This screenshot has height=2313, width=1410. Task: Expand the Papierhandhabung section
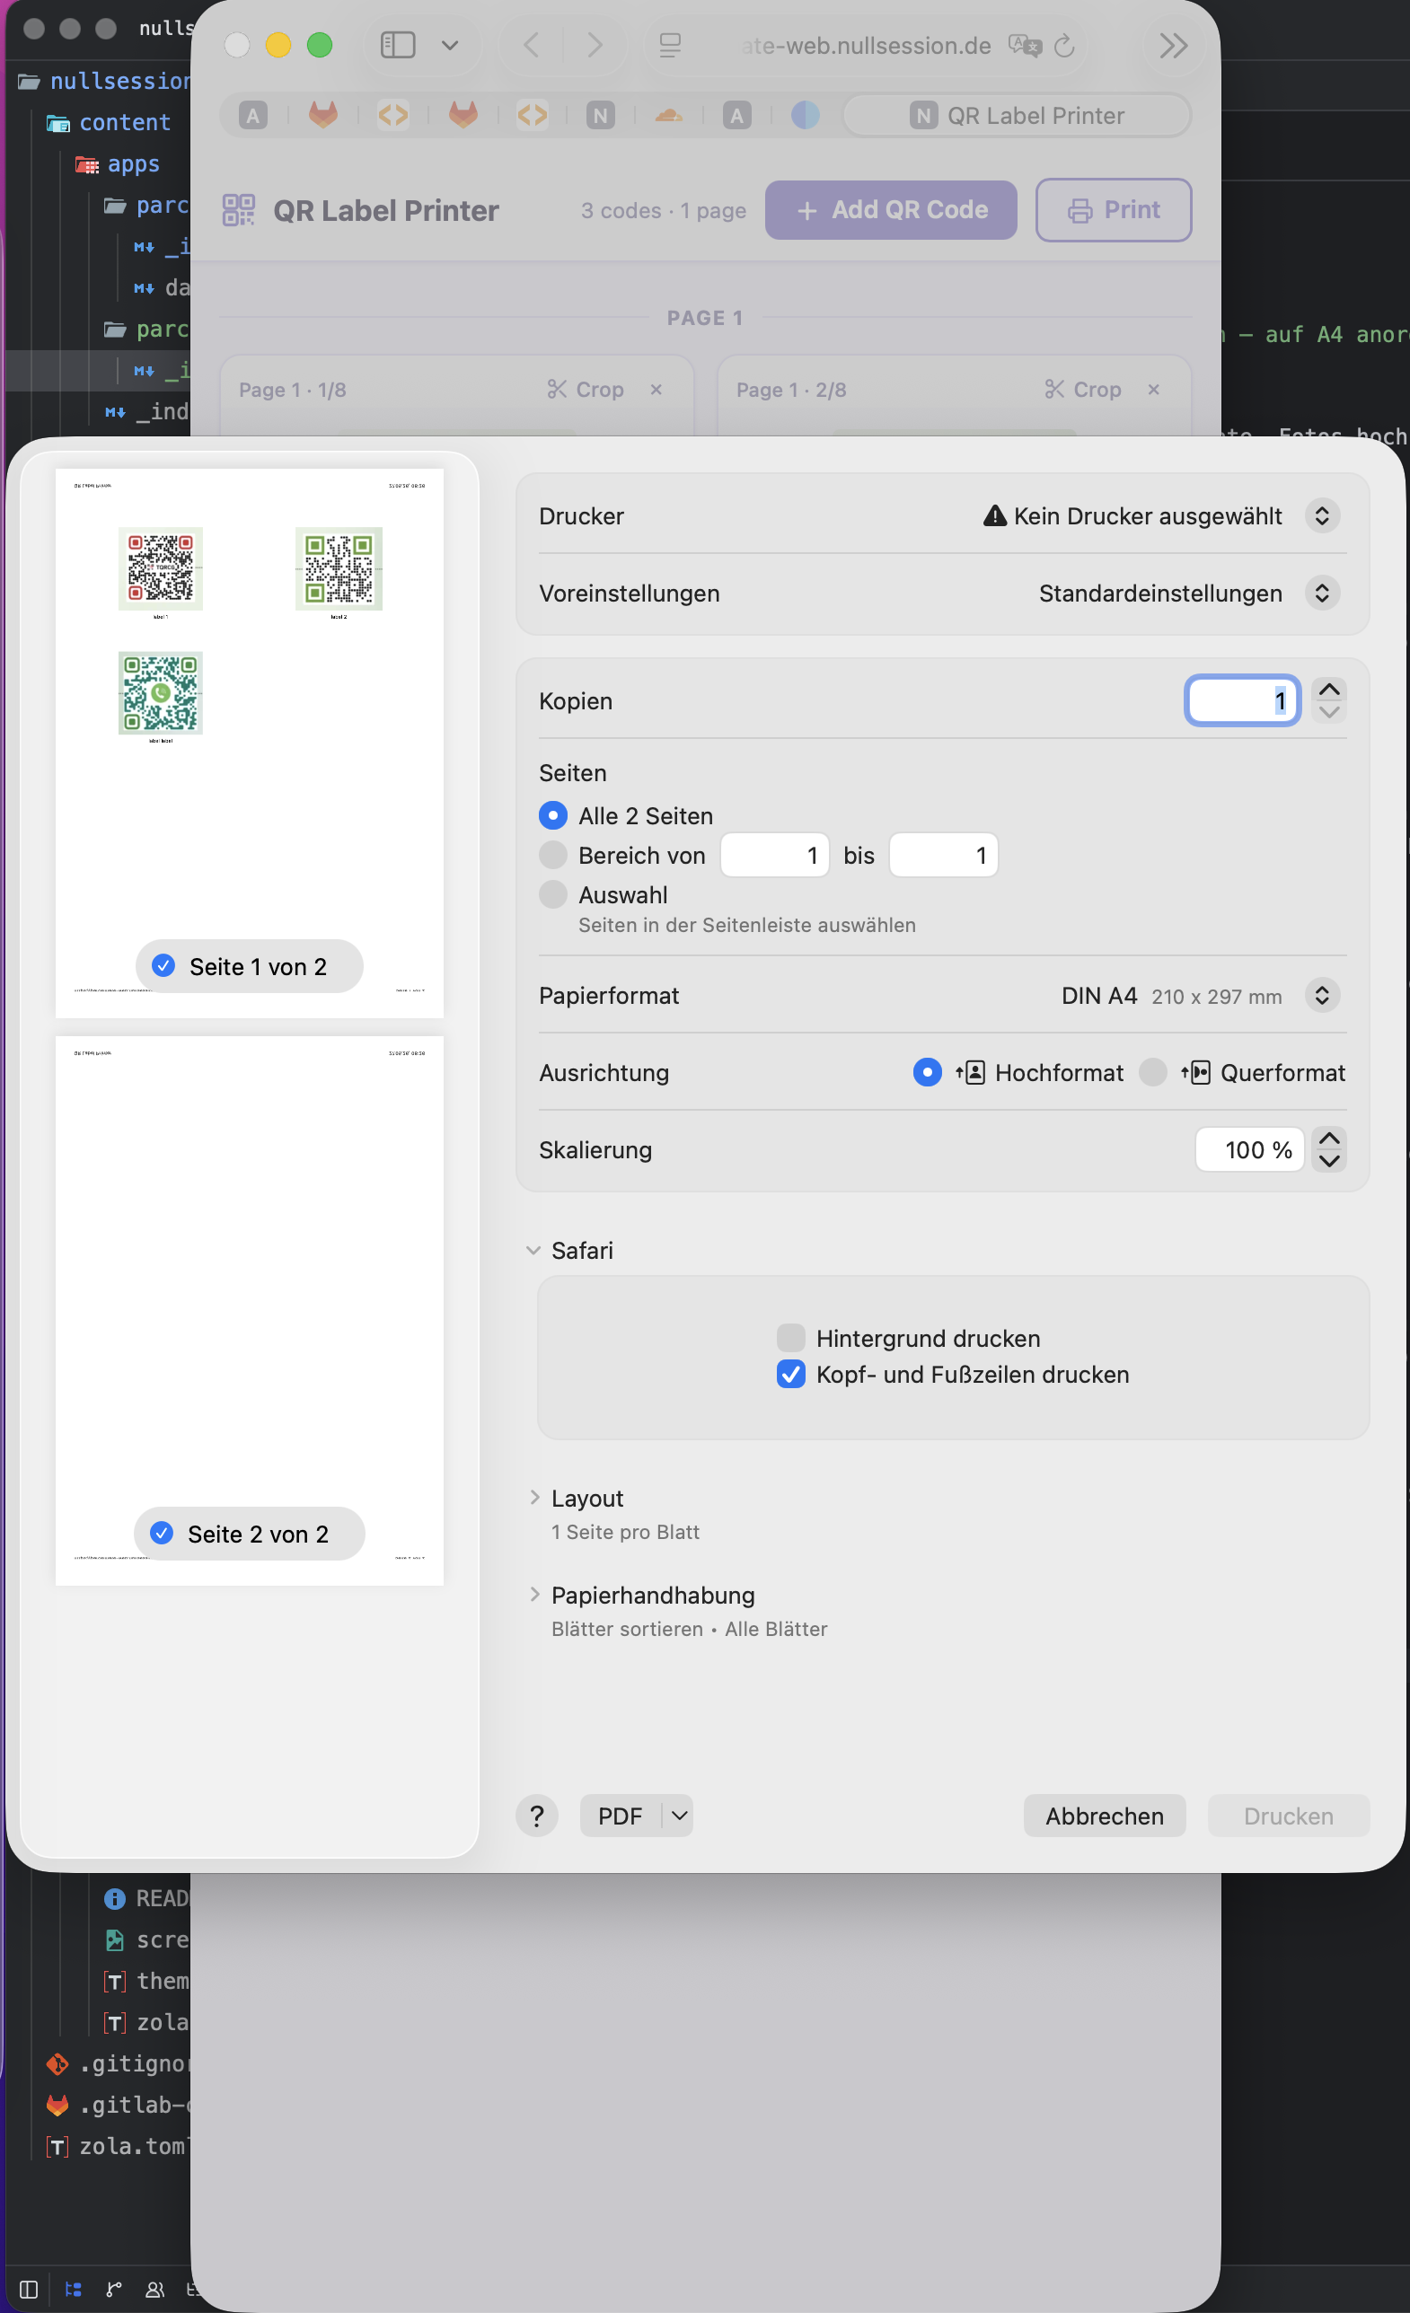coord(534,1594)
